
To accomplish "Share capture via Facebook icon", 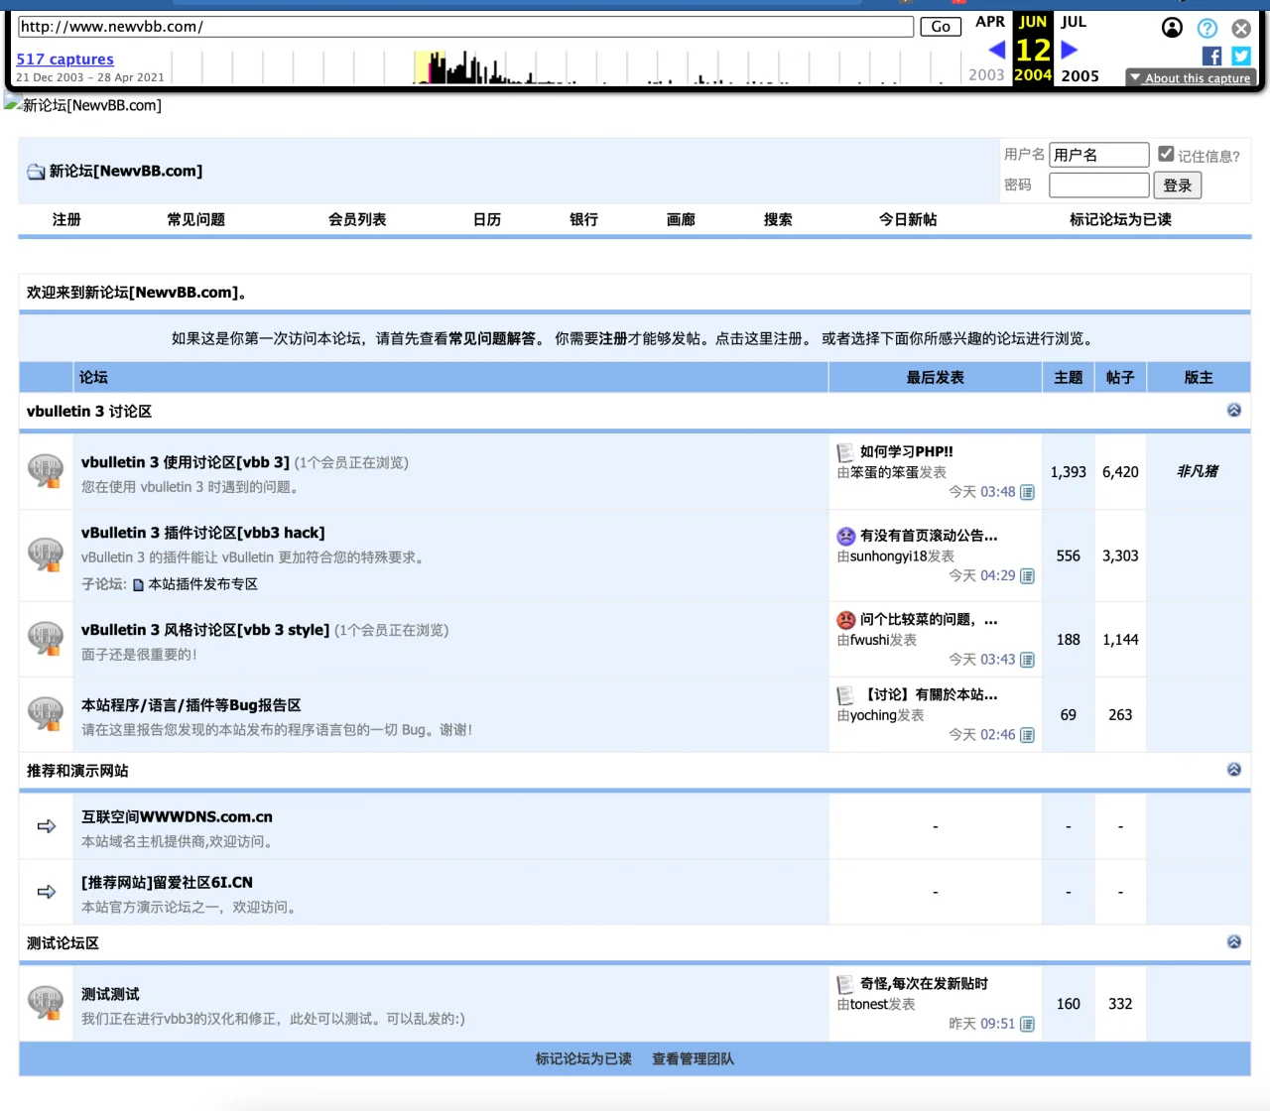I will click(x=1211, y=57).
